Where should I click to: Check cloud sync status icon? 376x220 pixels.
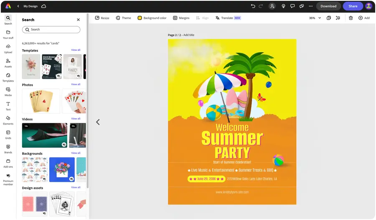[43, 6]
